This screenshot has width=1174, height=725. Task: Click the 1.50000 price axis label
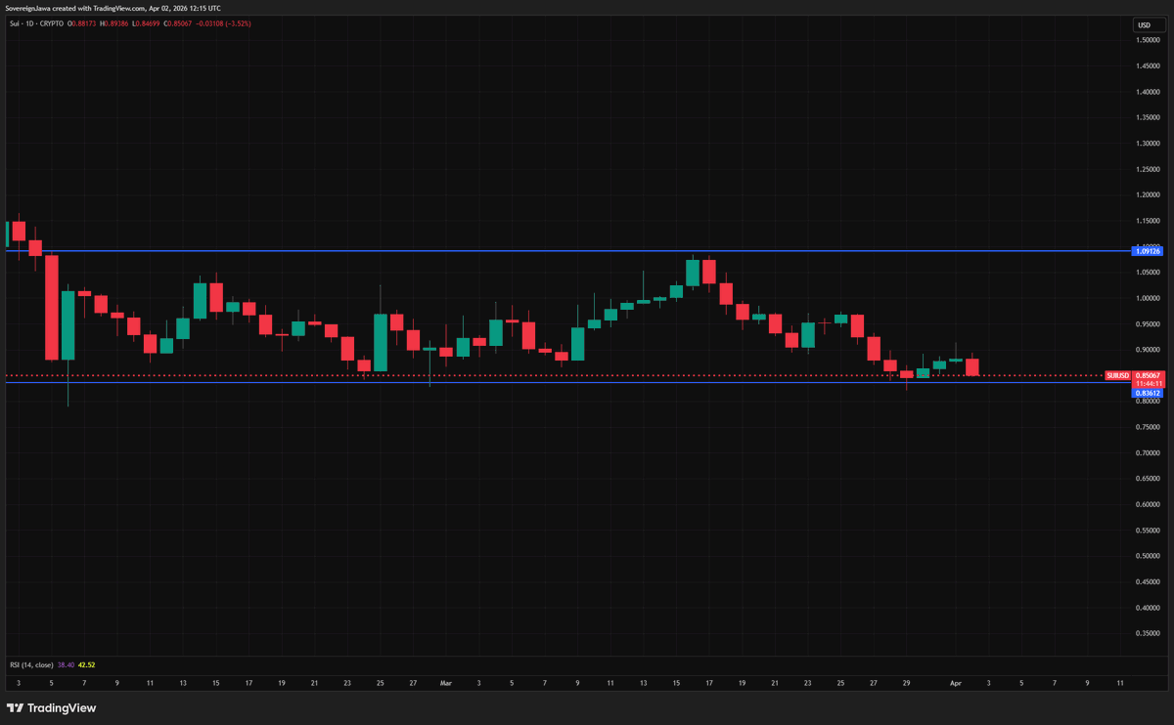(1148, 40)
